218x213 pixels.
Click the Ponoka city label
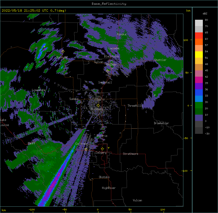click(x=121, y=34)
